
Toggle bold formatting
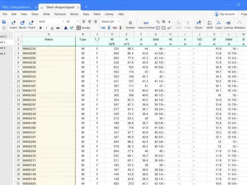coord(41,28)
